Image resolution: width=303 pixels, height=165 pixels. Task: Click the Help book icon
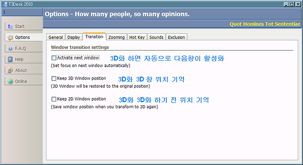coord(10,59)
